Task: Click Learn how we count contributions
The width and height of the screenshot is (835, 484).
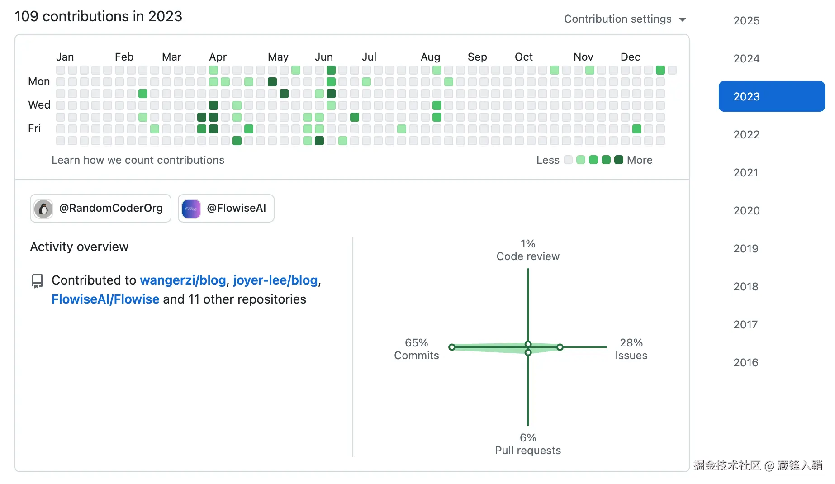Action: (x=138, y=160)
